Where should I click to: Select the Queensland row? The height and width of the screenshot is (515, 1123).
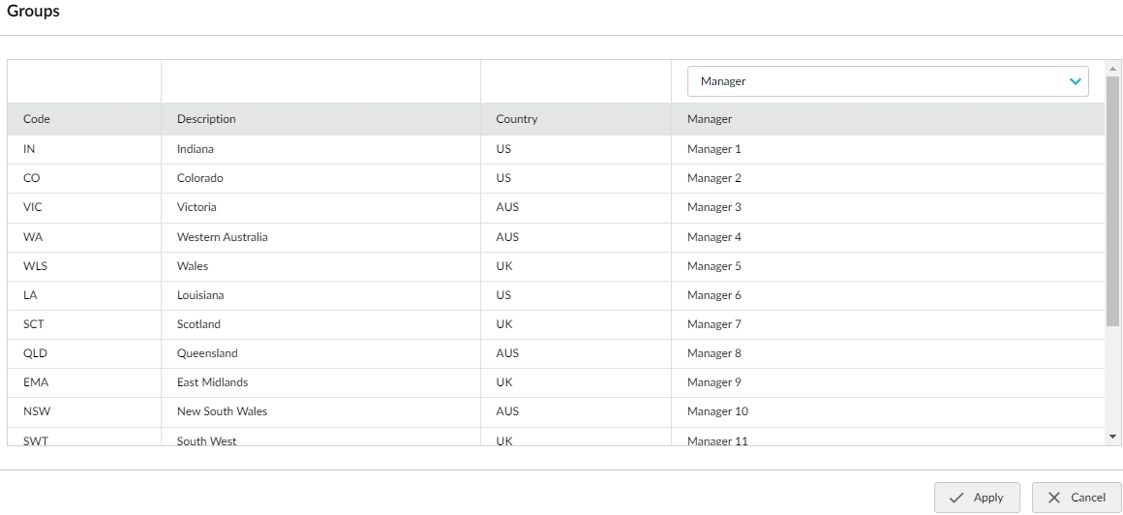[x=207, y=353]
